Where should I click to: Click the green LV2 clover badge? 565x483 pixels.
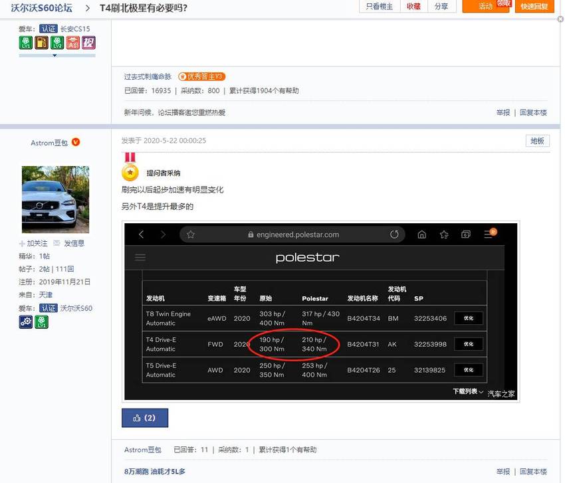click(x=57, y=43)
